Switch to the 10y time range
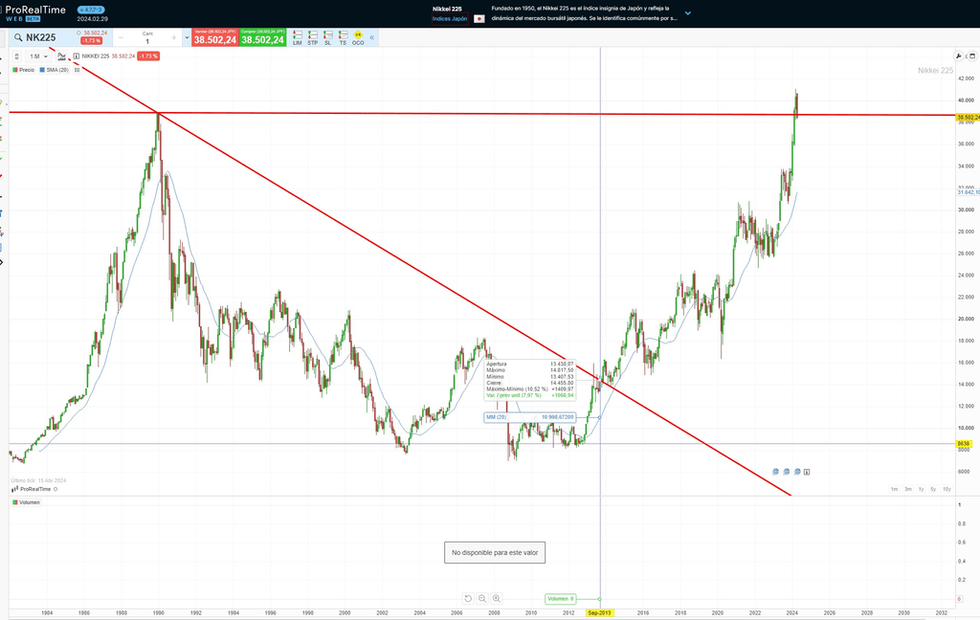 click(947, 488)
